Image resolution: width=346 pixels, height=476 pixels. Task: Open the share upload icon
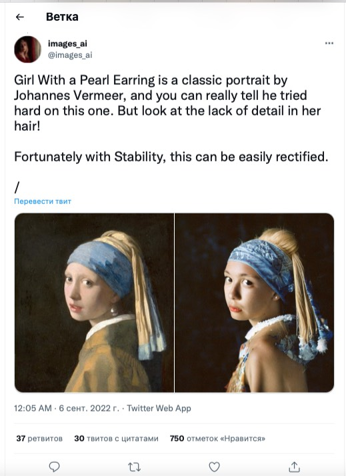[294, 466]
